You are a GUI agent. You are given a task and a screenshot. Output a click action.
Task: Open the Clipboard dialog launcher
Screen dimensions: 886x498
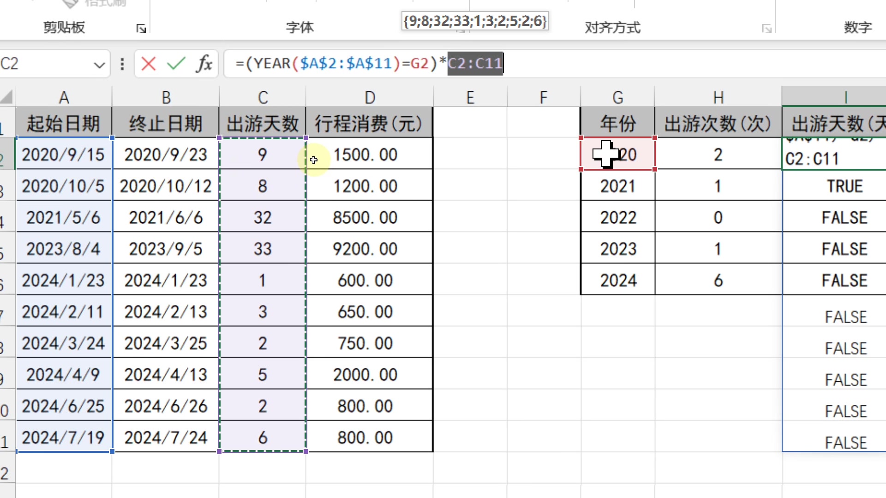pos(141,29)
